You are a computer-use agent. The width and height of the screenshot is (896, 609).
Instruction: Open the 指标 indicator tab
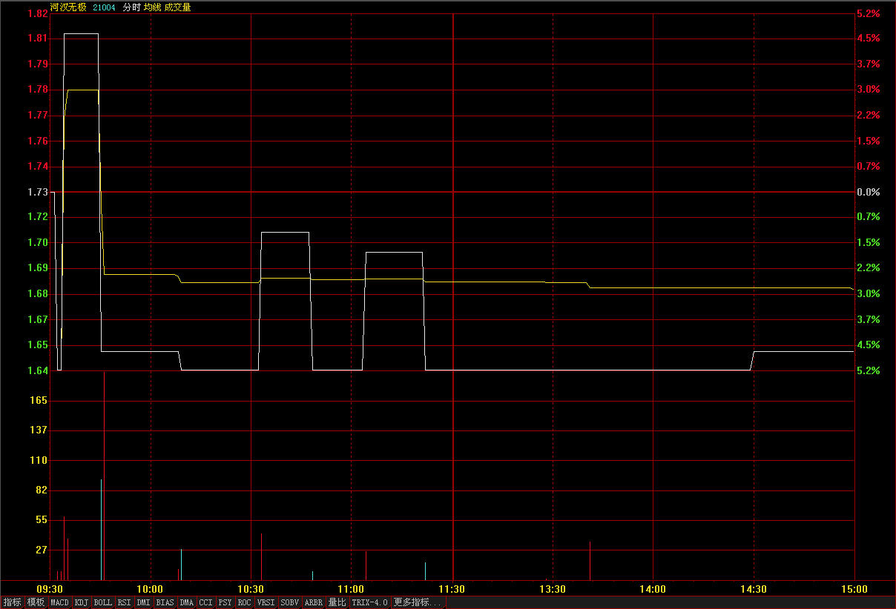point(12,602)
